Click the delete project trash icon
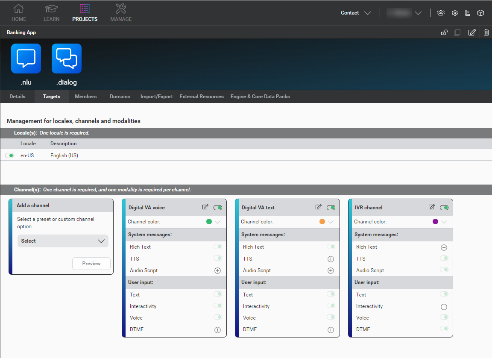 pyautogui.click(x=486, y=32)
